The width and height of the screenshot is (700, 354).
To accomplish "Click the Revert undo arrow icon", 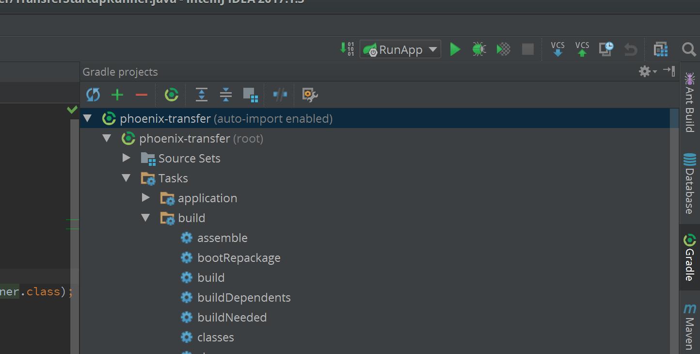I will click(x=631, y=49).
